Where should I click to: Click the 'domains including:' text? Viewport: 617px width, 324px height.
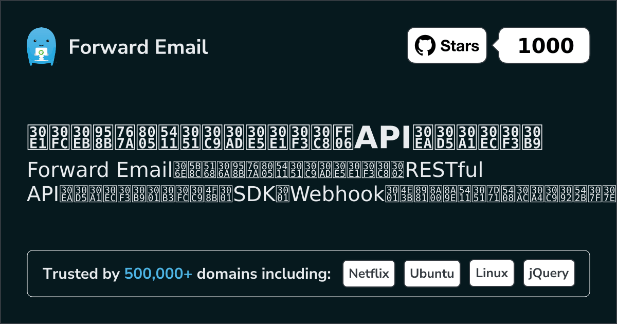264,274
